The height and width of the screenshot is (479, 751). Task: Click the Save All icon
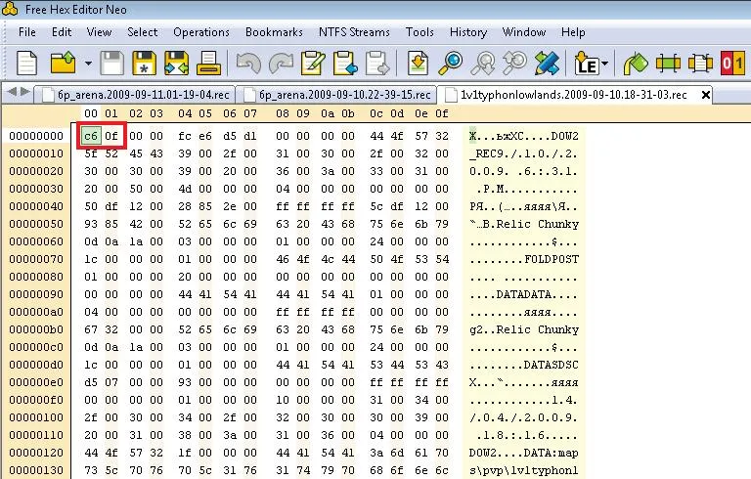(176, 64)
